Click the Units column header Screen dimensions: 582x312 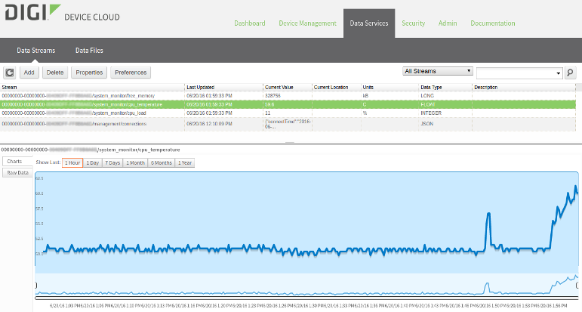[390, 88]
